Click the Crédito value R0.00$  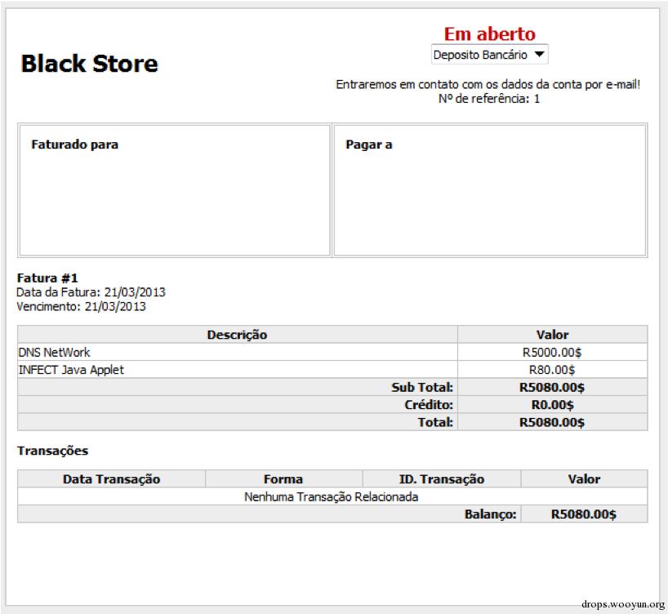[552, 405]
